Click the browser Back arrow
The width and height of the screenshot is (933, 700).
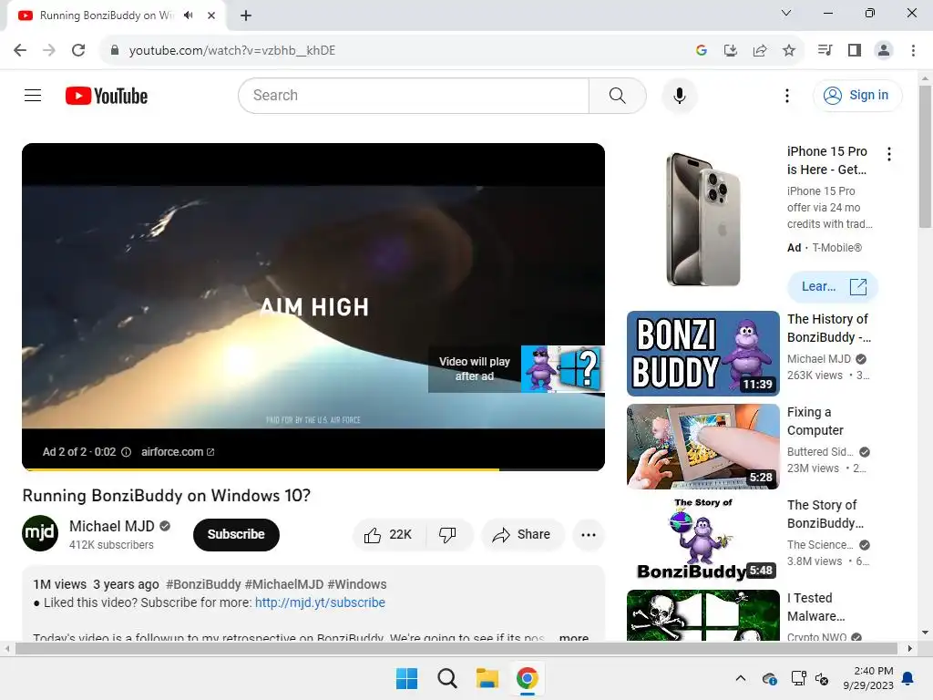click(20, 50)
